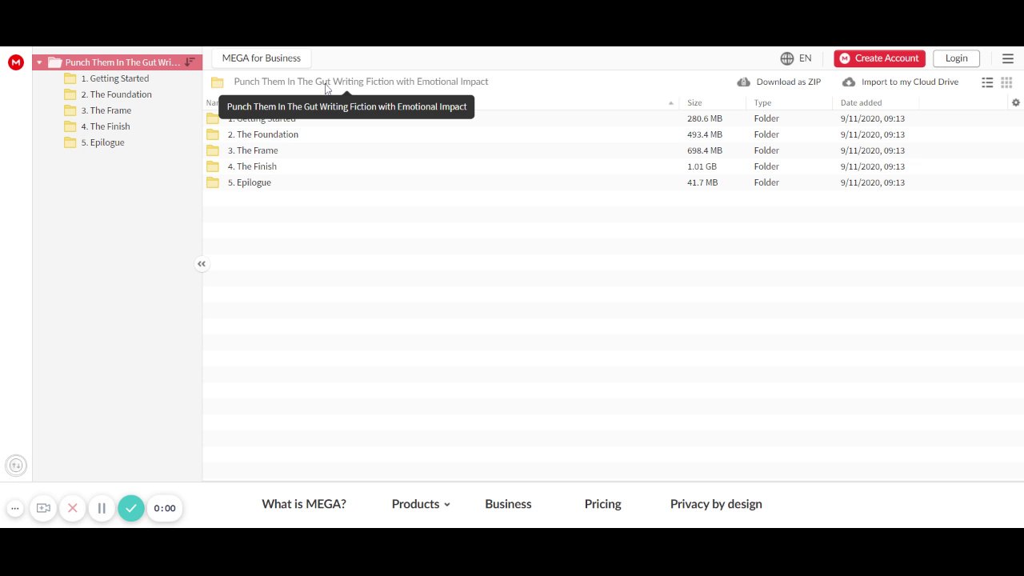Click folder icon of 5. Epilogue row
Screen dimensions: 1024x576
(x=212, y=182)
